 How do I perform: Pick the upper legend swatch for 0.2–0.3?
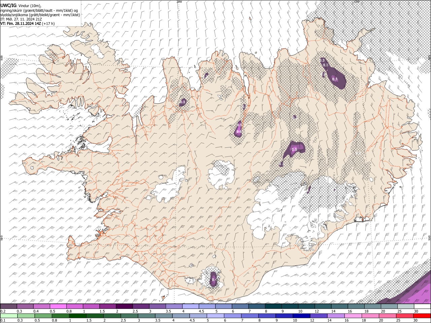click(9, 306)
